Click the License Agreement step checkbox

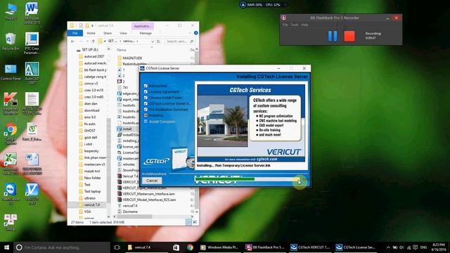click(146, 92)
